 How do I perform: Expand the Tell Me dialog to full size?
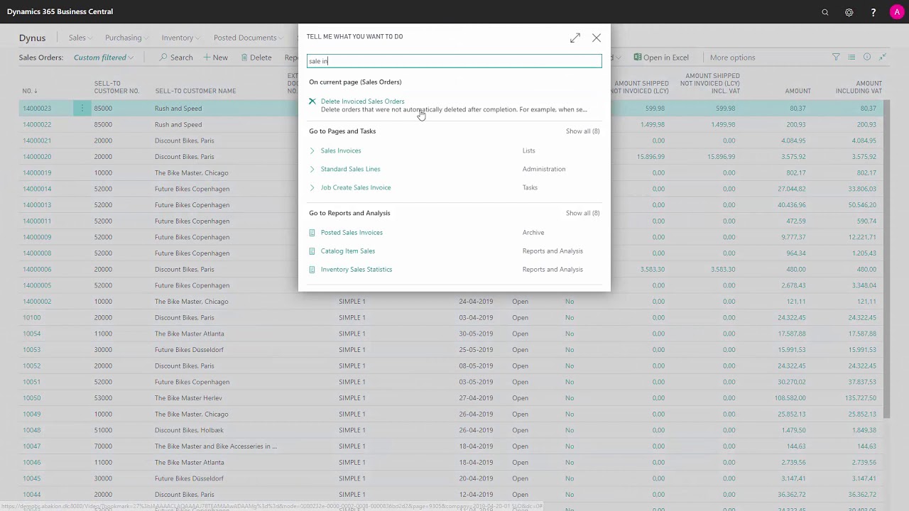click(575, 38)
